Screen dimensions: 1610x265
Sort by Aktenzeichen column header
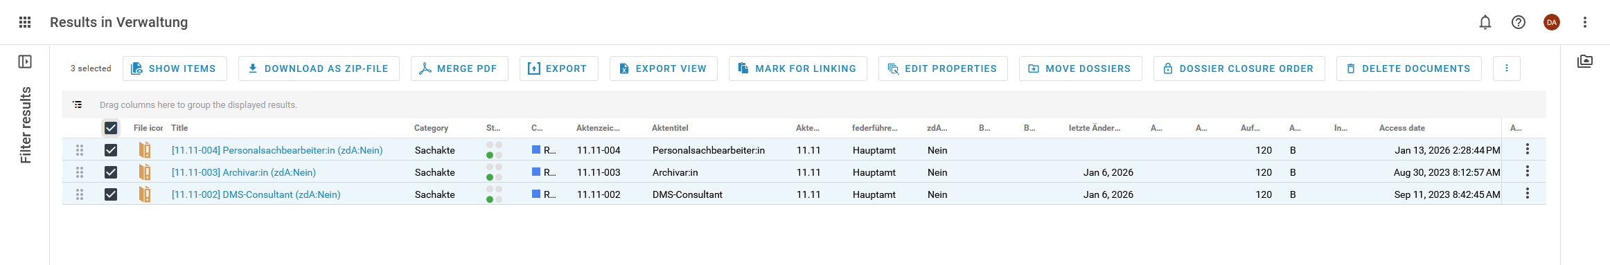[598, 128]
